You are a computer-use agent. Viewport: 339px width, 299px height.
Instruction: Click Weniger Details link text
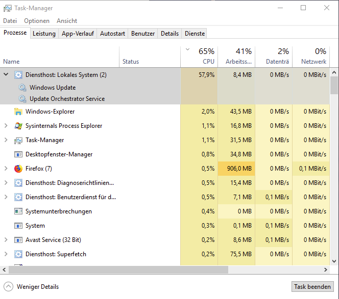click(38, 287)
